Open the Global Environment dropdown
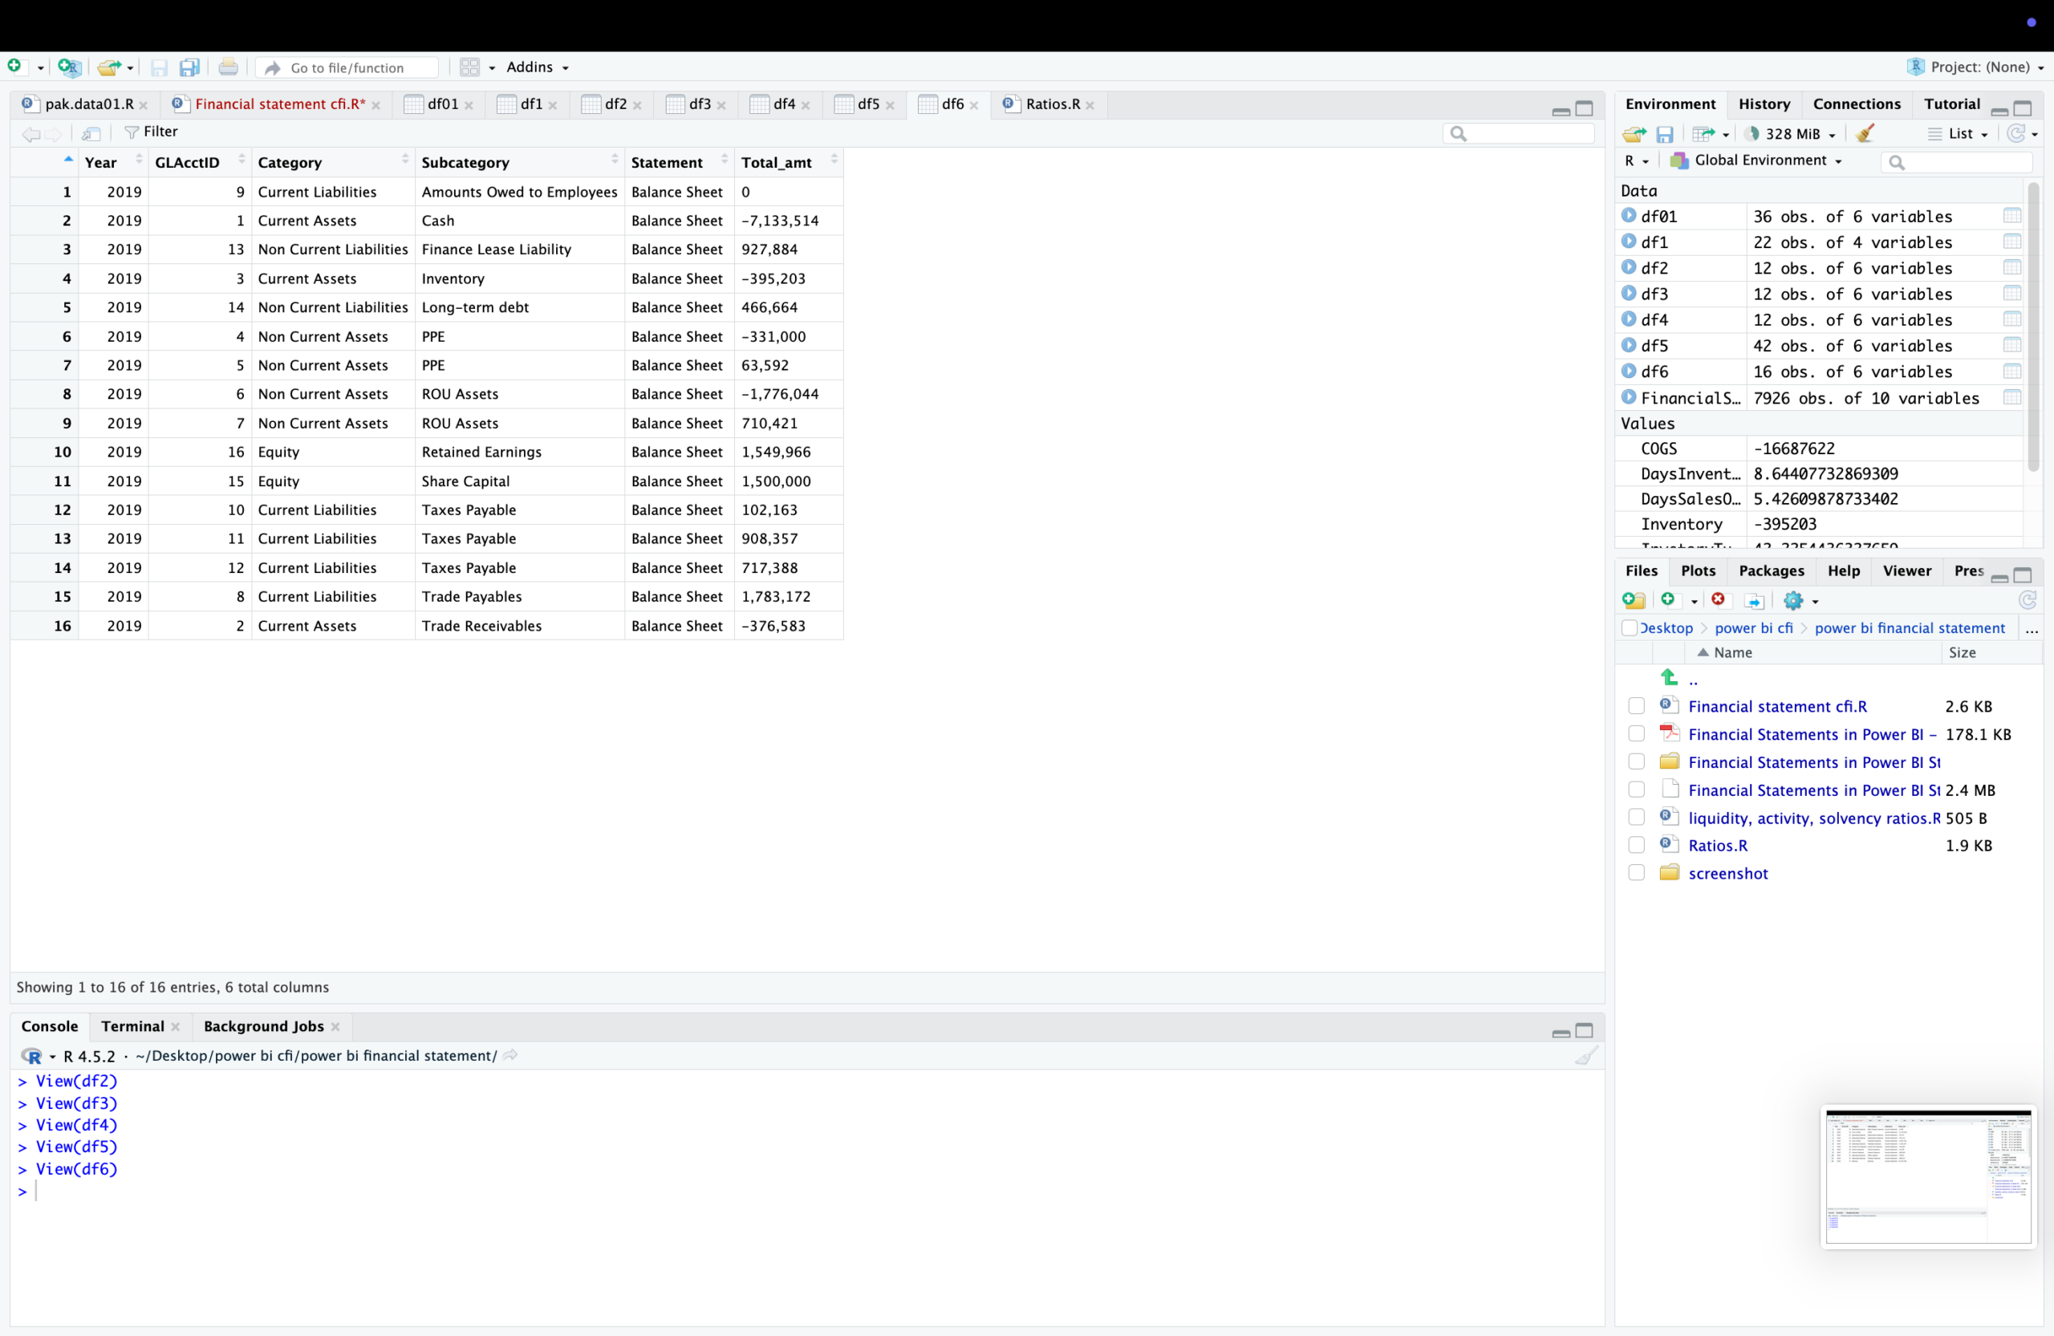The image size is (2054, 1336). pyautogui.click(x=1766, y=160)
